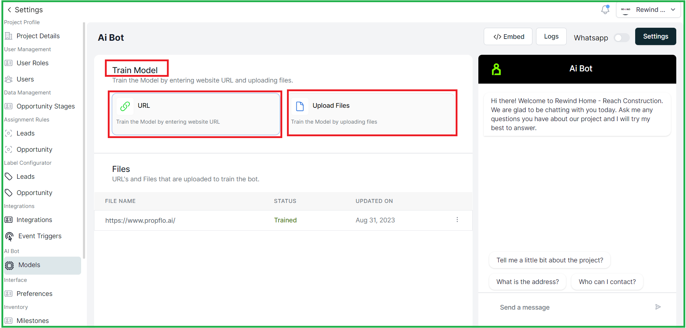Open Milestones under Inventory
Image resolution: width=686 pixels, height=328 pixels.
pos(32,321)
